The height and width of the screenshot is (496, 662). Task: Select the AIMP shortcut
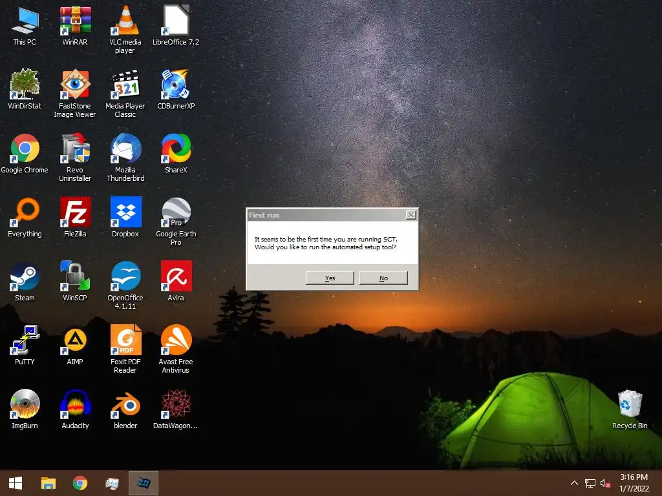(x=75, y=346)
